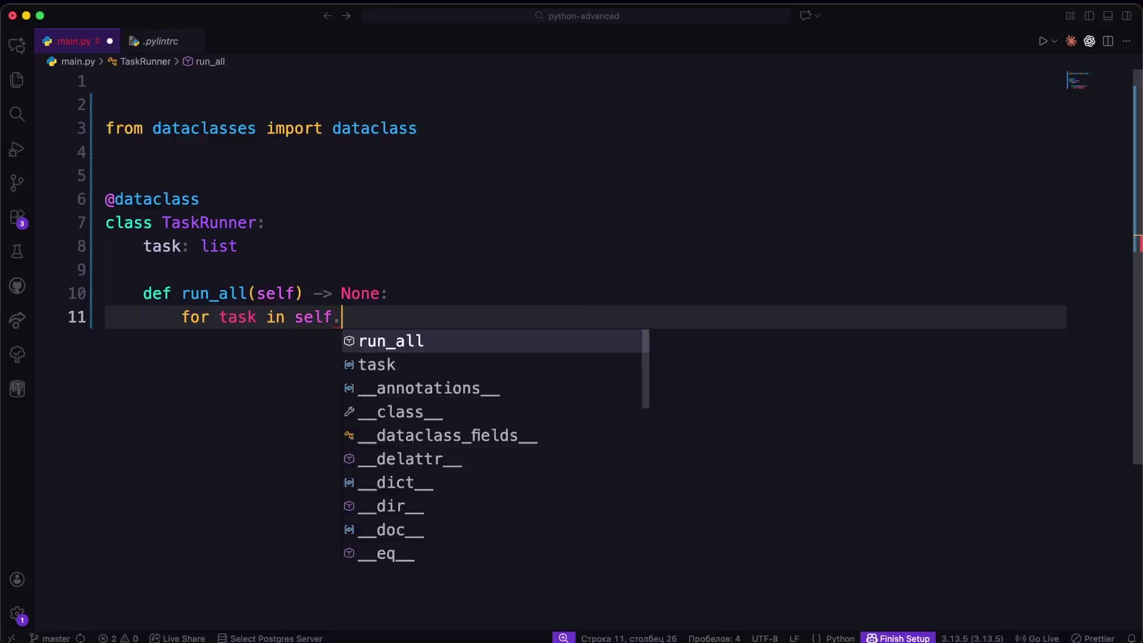The image size is (1143, 643).
Task: Open remote window icon in status bar corner
Action: [11, 638]
